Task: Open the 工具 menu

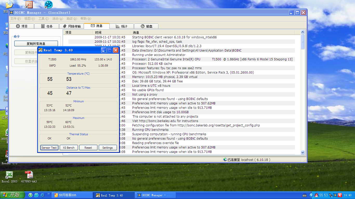Action: click(x=43, y=19)
